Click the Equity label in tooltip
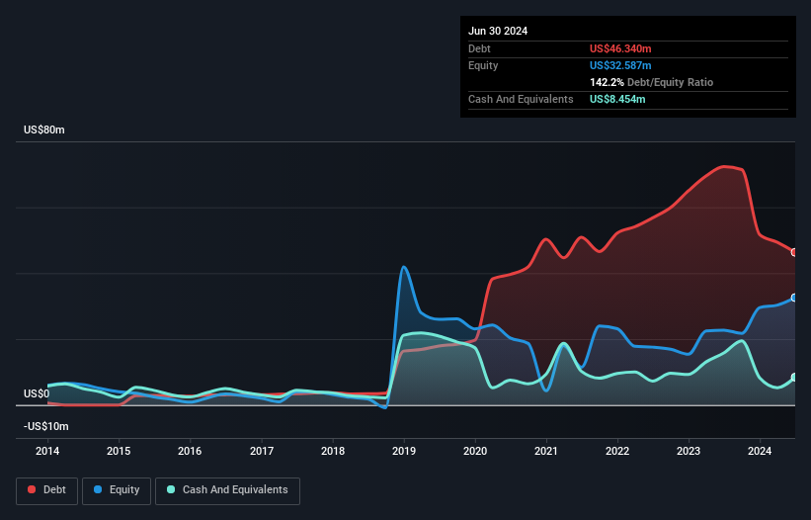This screenshot has height=520, width=811. 483,65
